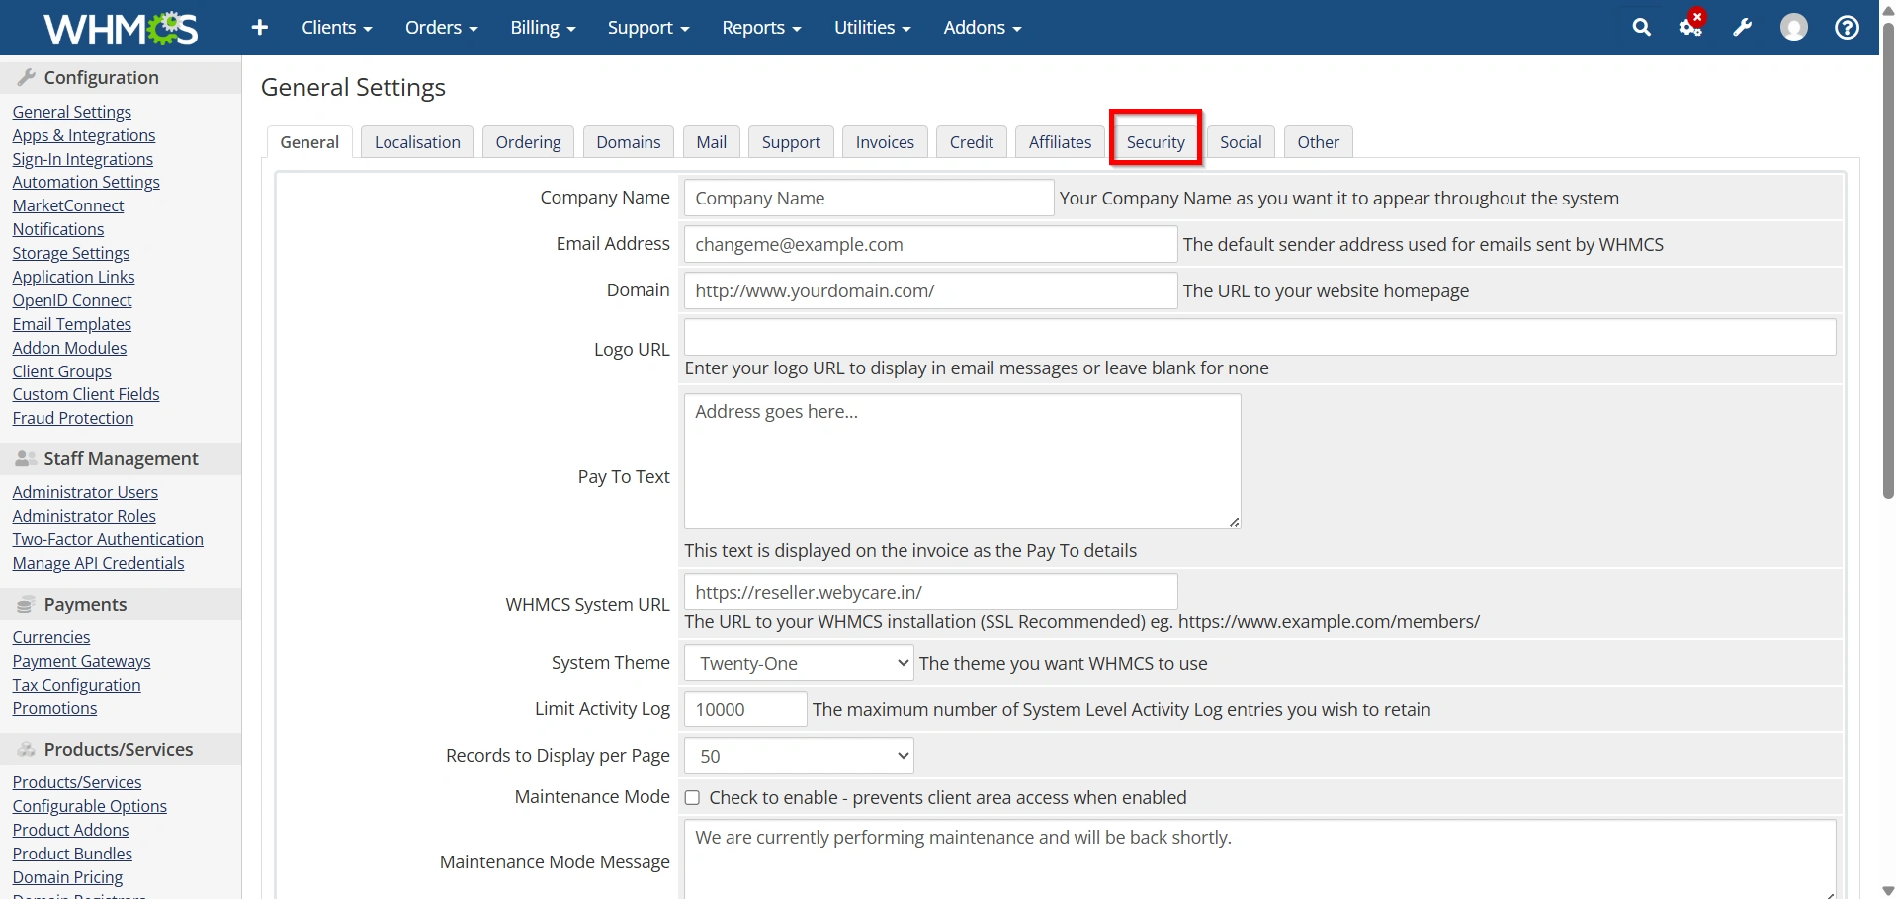Open Sign-In Integrations link
This screenshot has width=1896, height=899.
tap(83, 159)
